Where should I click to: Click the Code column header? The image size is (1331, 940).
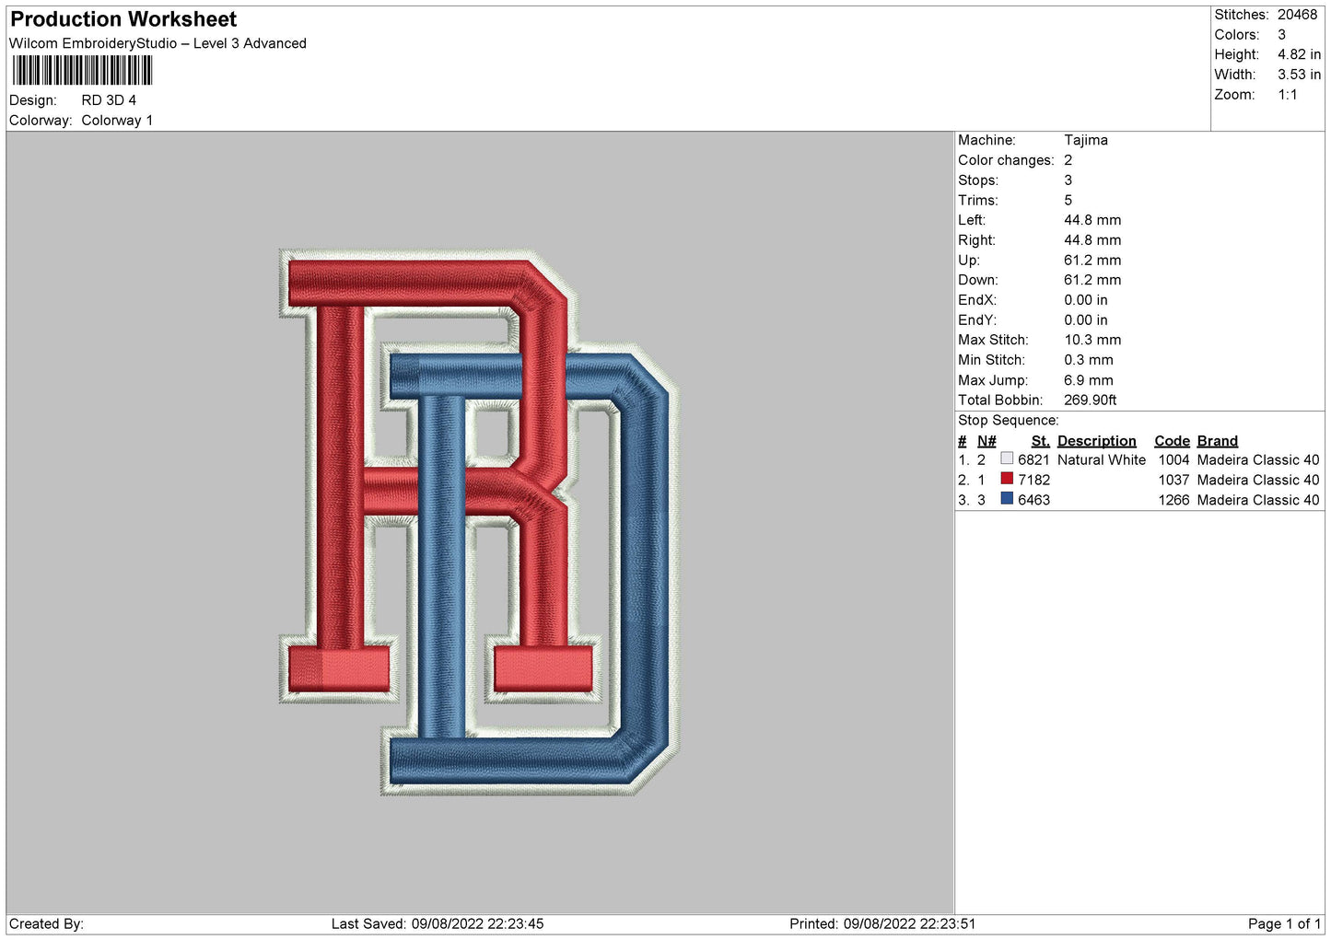(1172, 441)
